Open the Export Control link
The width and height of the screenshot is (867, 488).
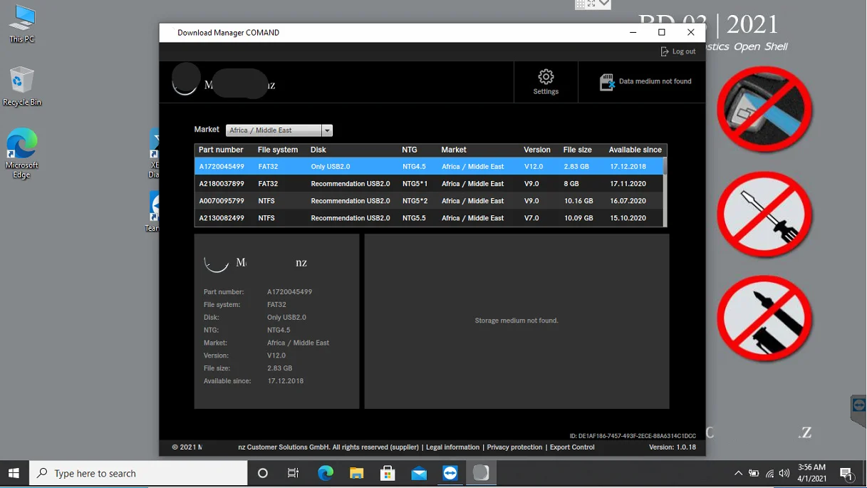[x=572, y=447]
